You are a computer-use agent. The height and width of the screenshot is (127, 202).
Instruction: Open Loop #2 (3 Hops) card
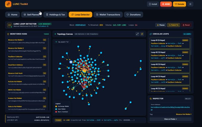170,55
